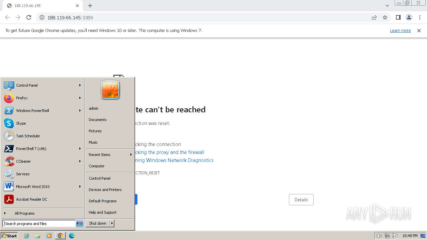Open Control Panel from the pinned programs list
This screenshot has height=240, width=427.
coord(42,85)
